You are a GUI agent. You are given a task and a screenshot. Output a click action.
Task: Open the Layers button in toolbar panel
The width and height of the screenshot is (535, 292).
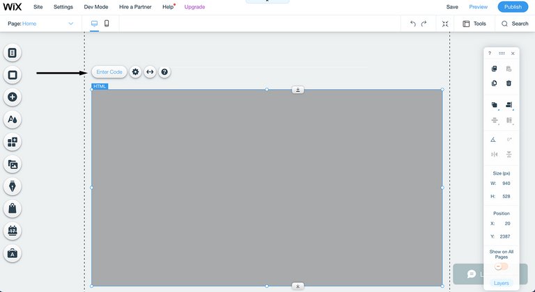point(502,283)
